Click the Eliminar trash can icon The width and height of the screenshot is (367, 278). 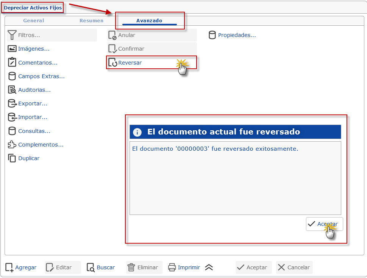pos(131,267)
